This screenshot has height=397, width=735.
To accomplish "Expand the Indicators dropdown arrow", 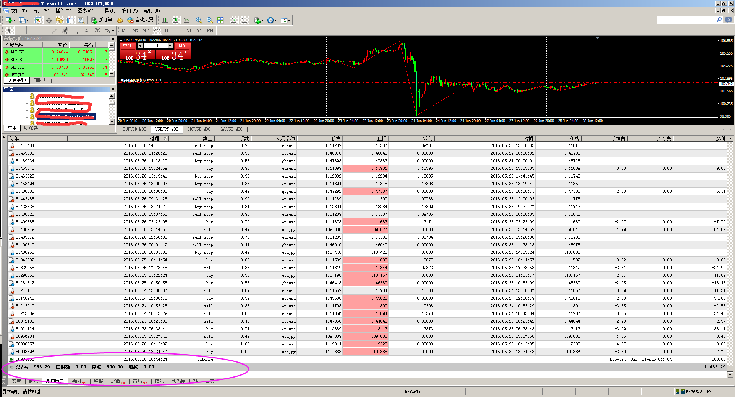I will 262,20.
